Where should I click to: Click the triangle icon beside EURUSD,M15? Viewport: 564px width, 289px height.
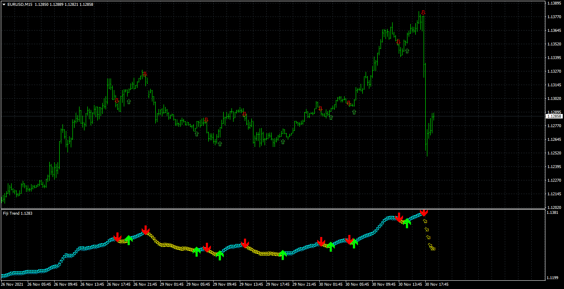pyautogui.click(x=4, y=4)
